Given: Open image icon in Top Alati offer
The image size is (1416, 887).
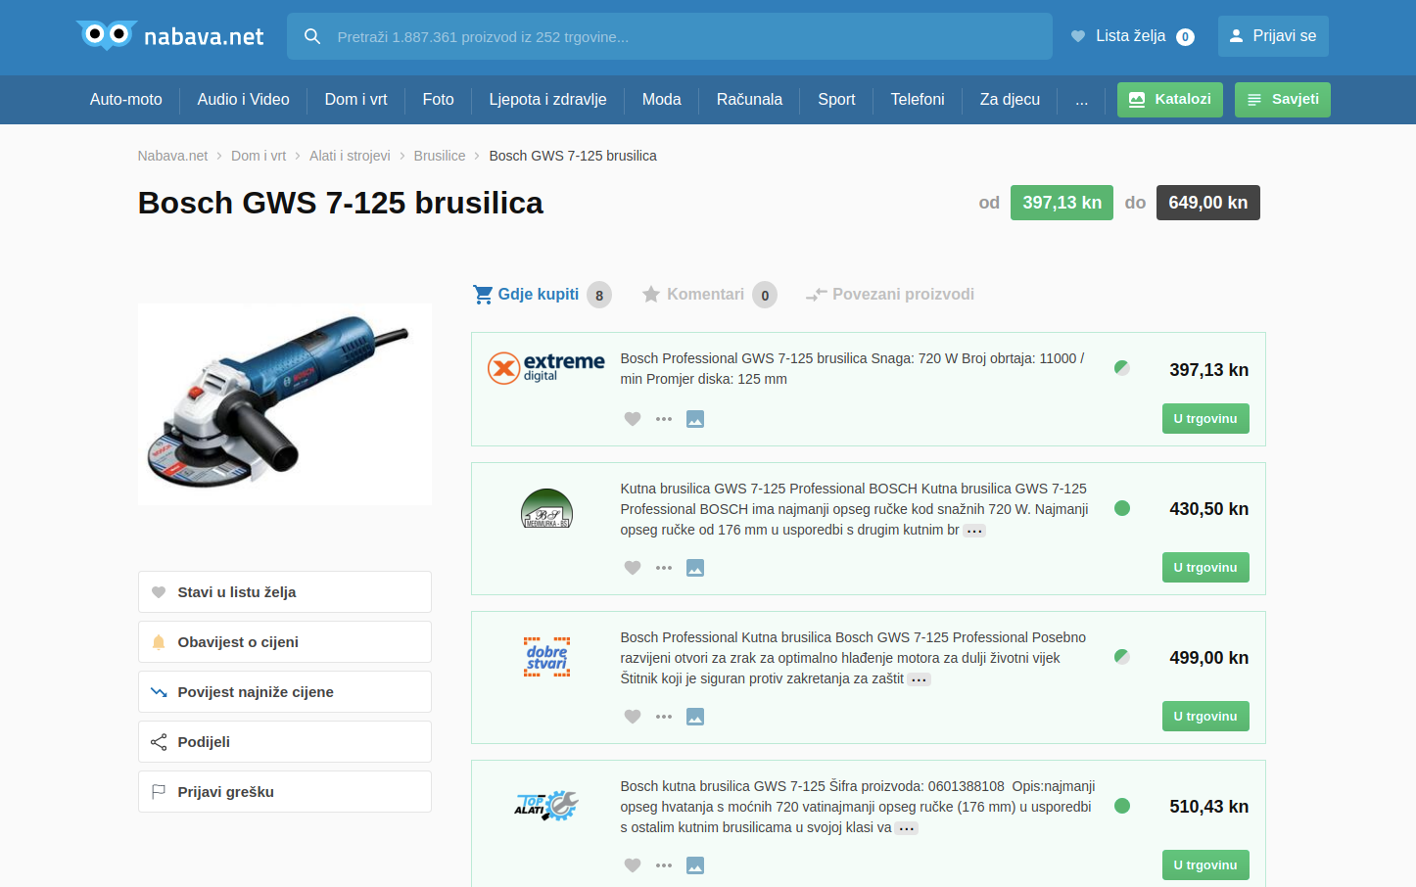Looking at the screenshot, I should coord(695,865).
